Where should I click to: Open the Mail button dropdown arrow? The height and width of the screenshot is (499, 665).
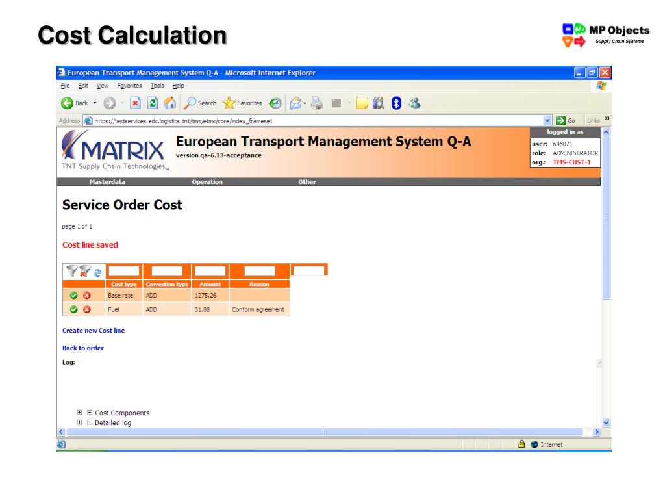tap(305, 103)
